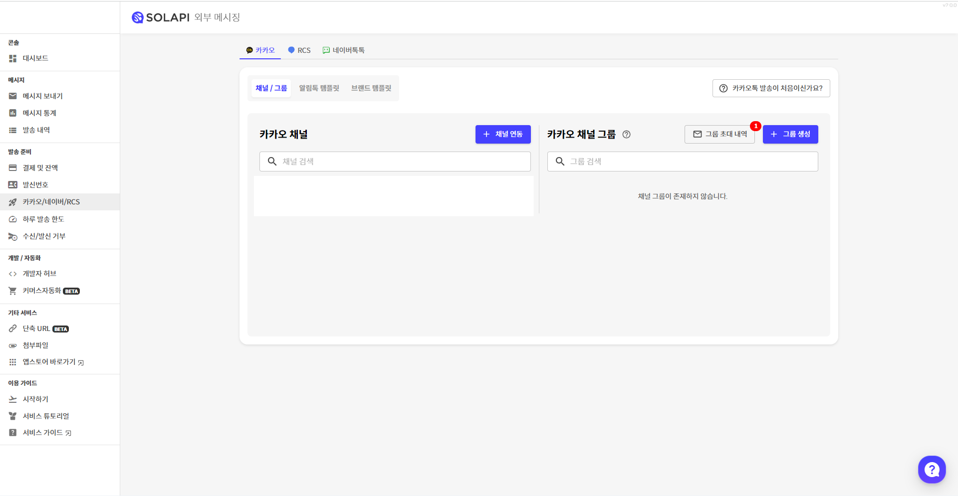Open 발신번호 menu item
This screenshot has height=496, width=958.
pos(60,185)
